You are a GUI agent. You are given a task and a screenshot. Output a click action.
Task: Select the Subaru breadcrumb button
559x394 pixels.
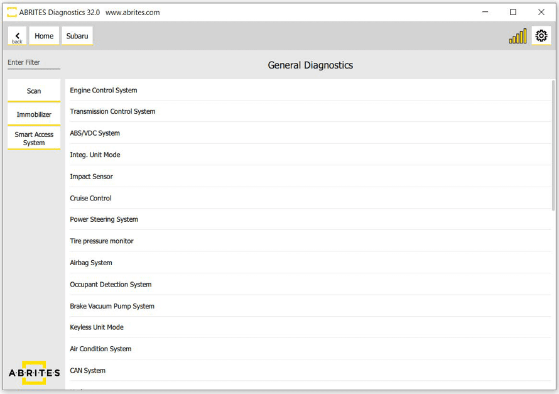tap(77, 36)
